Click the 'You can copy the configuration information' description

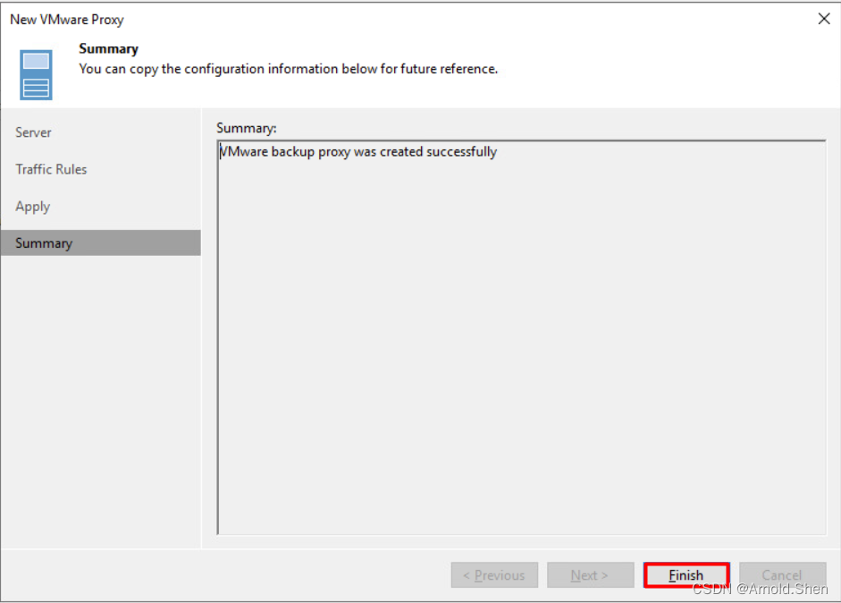[289, 69]
